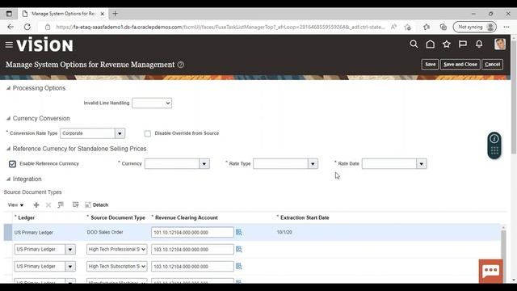Click the Conversion Rate Type Corporate field
This screenshot has width=517, height=291.
click(88, 133)
